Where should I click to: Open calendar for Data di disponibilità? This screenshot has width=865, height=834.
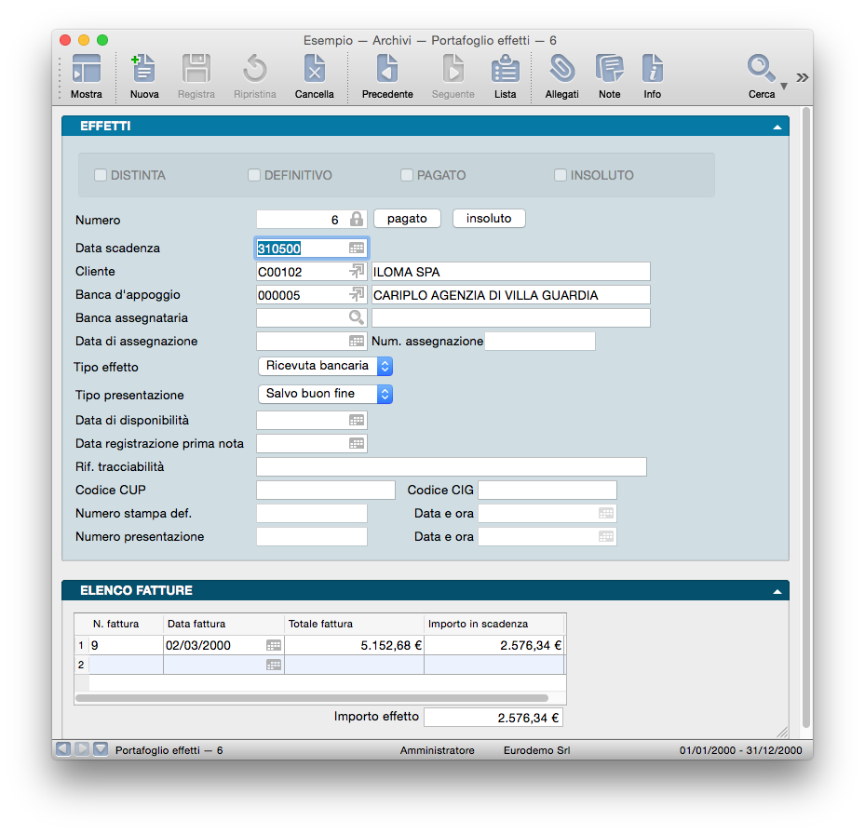click(357, 421)
